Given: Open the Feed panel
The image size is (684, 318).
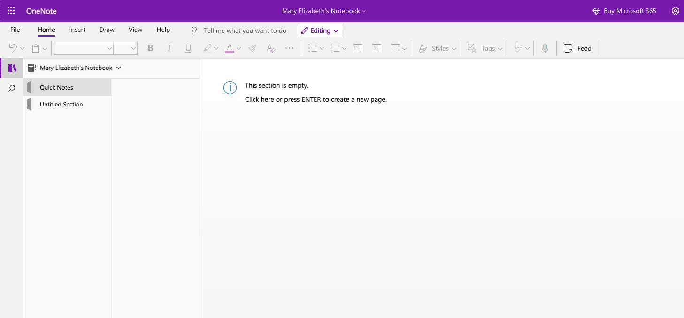Looking at the screenshot, I should pos(578,48).
